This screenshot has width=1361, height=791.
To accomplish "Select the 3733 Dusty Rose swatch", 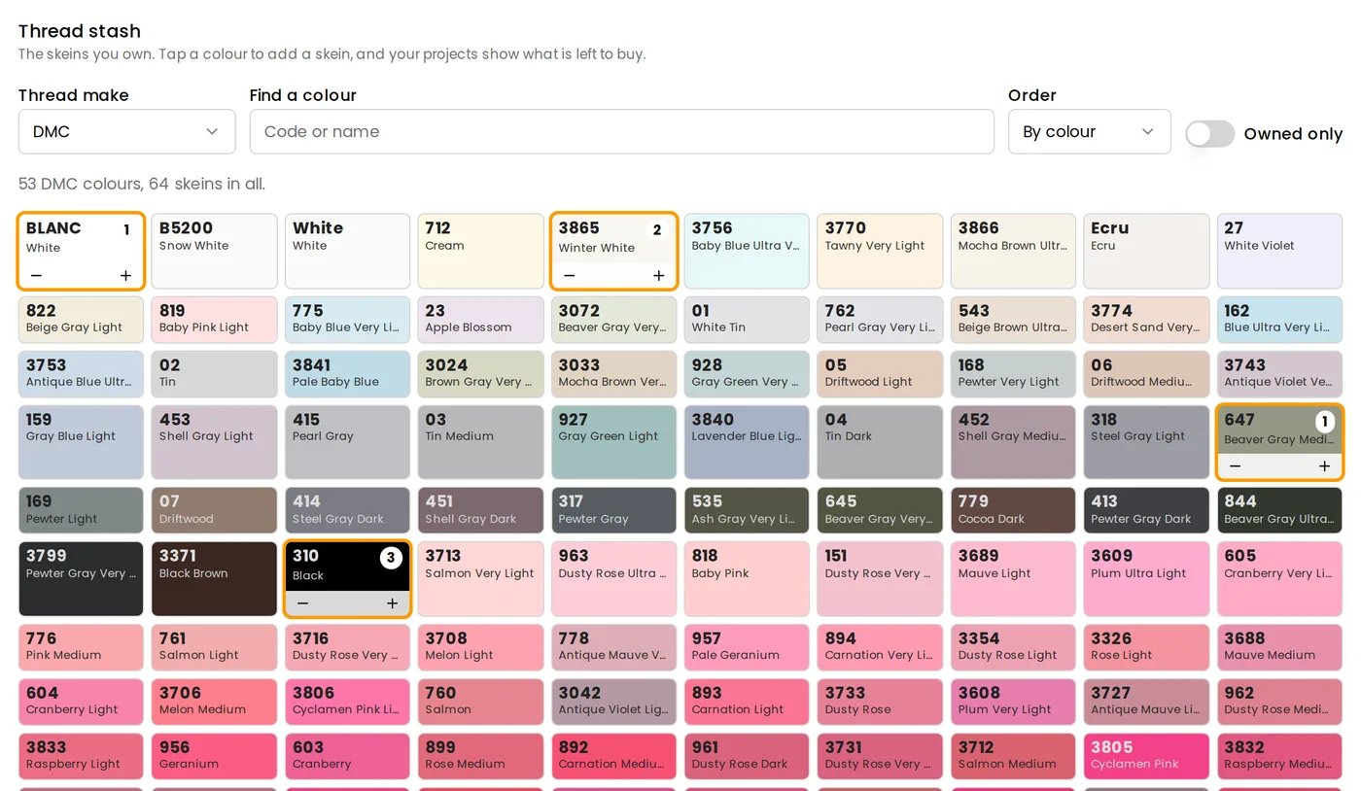I will tap(880, 703).
